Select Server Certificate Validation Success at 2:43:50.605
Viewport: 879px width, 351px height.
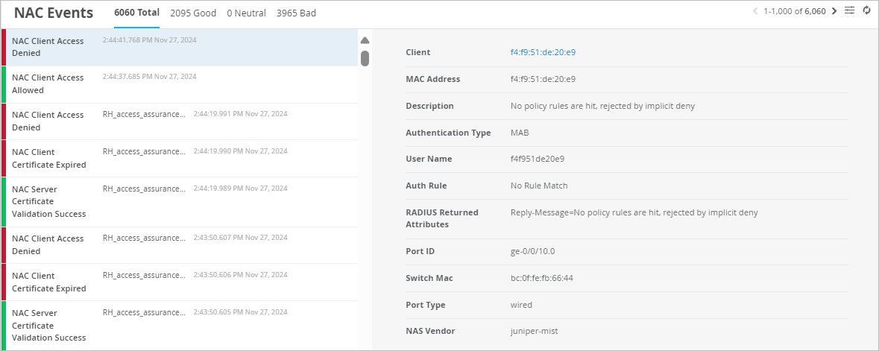click(x=179, y=325)
